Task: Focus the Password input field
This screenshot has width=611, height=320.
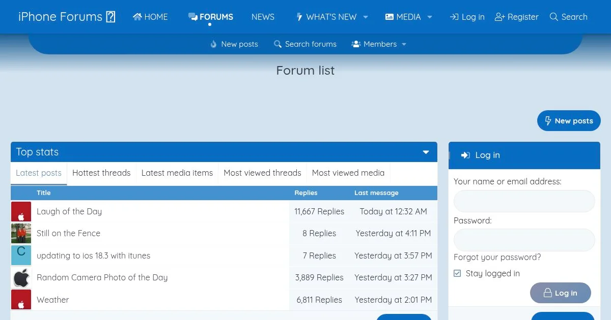Action: 524,240
